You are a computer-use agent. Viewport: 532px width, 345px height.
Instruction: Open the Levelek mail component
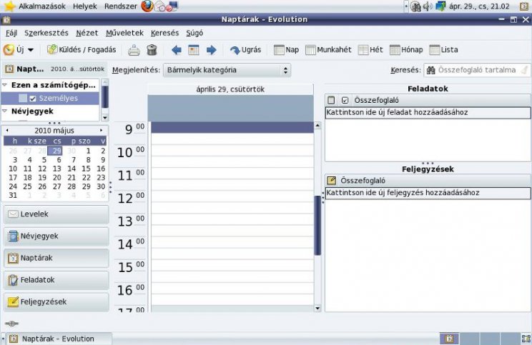click(56, 214)
